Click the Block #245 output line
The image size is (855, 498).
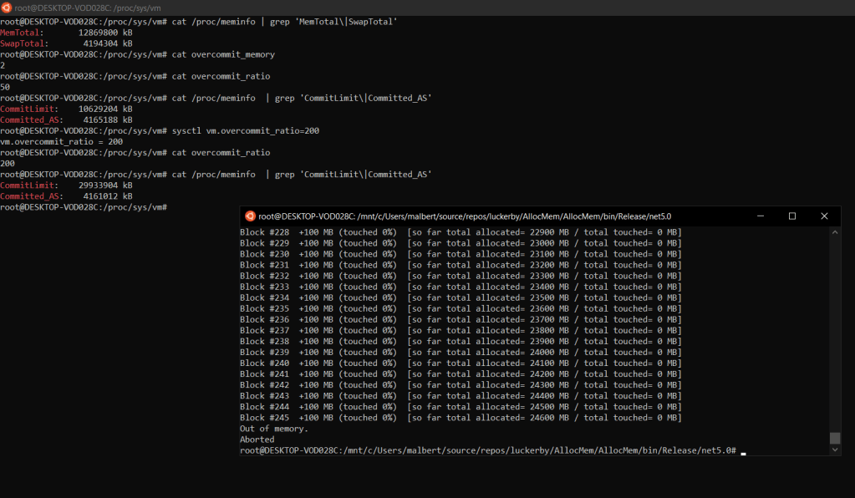point(460,418)
